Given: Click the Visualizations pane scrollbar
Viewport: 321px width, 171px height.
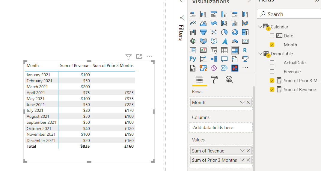Looking at the screenshot, I should click(x=254, y=128).
